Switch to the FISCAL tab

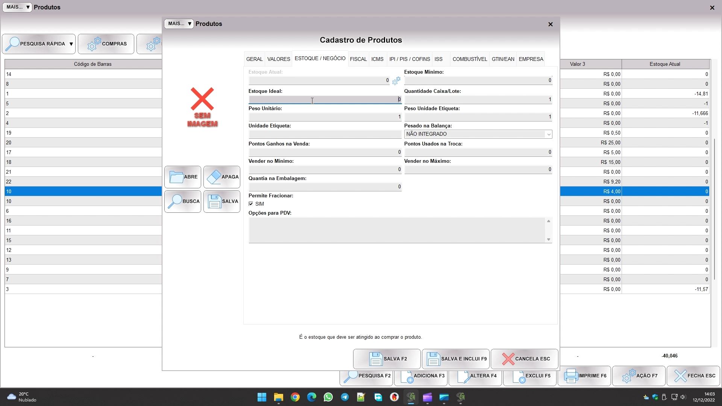358,59
